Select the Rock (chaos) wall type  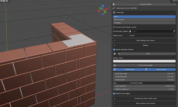(x=144, y=20)
